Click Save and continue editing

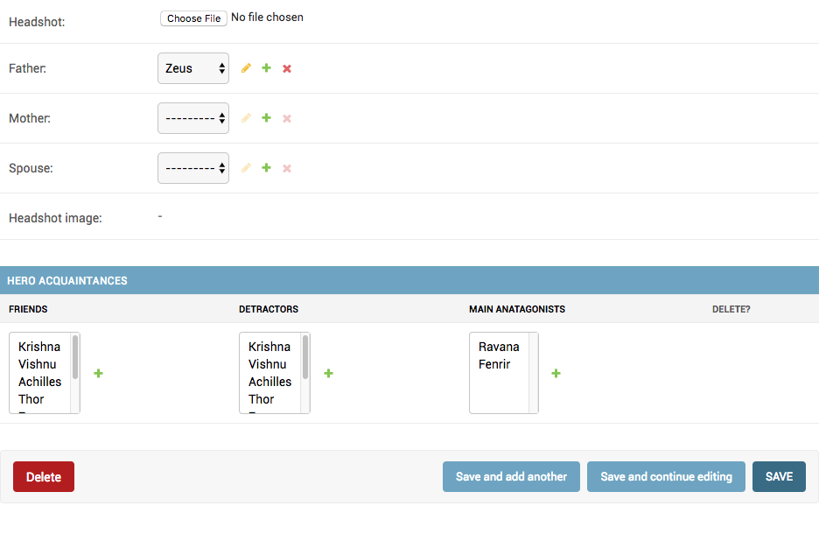(x=666, y=477)
